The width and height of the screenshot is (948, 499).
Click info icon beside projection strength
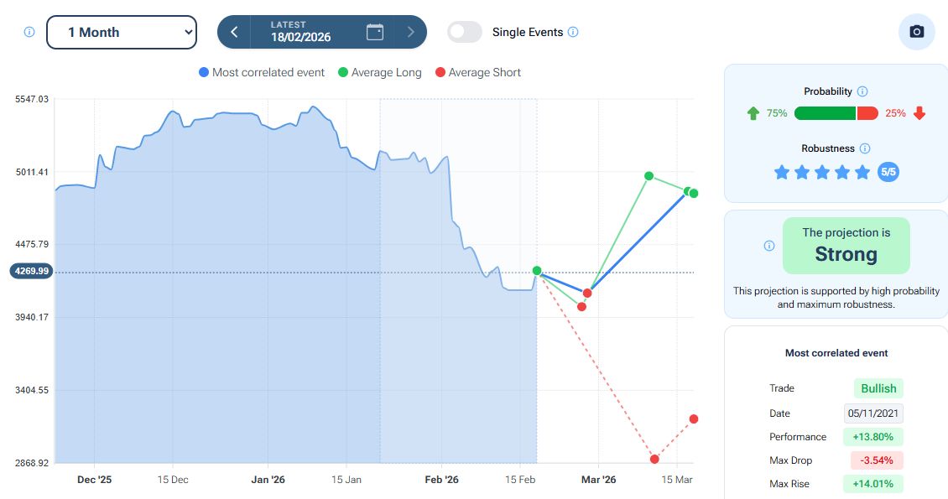click(769, 246)
